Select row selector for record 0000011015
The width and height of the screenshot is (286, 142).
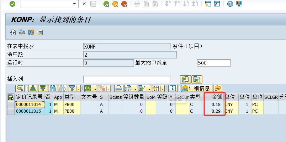click(x=11, y=111)
